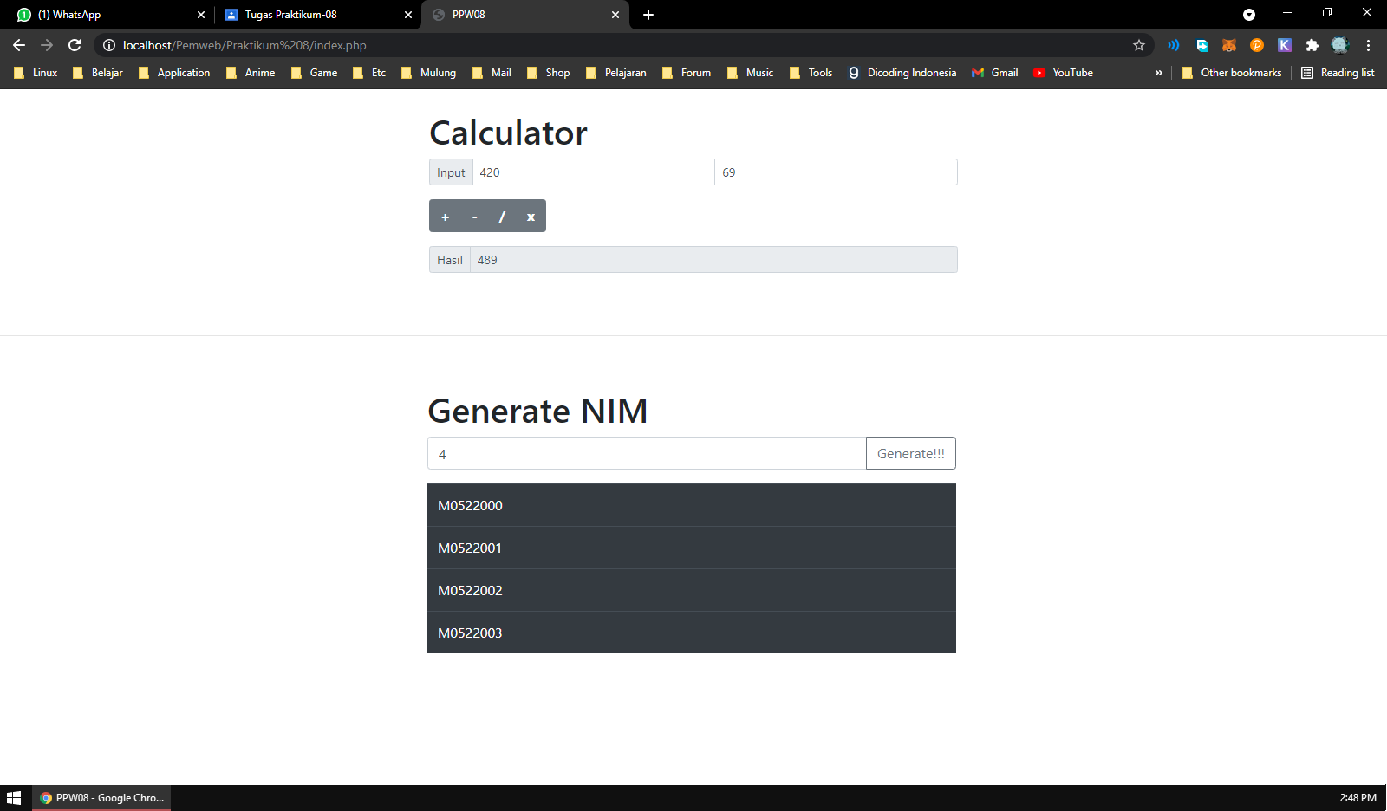Click the address bar URL
The image size is (1387, 811).
244,45
